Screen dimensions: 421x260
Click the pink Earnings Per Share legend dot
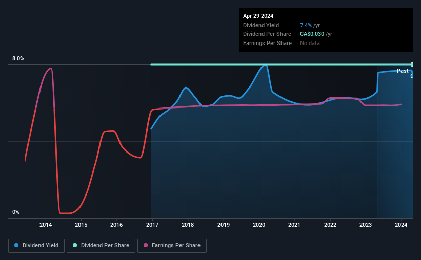(146, 245)
